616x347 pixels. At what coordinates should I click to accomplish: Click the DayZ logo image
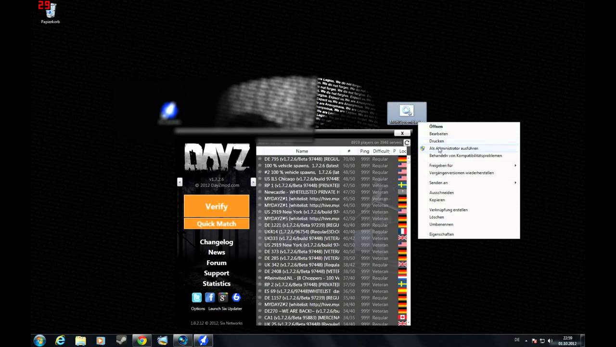pyautogui.click(x=217, y=158)
